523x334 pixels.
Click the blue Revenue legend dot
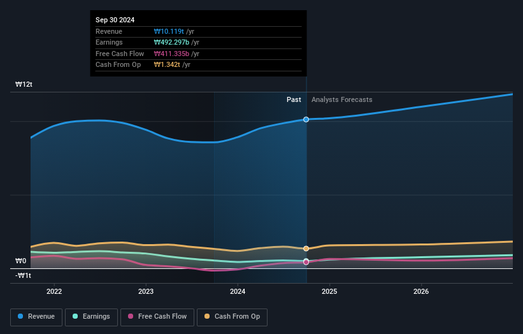(x=20, y=316)
